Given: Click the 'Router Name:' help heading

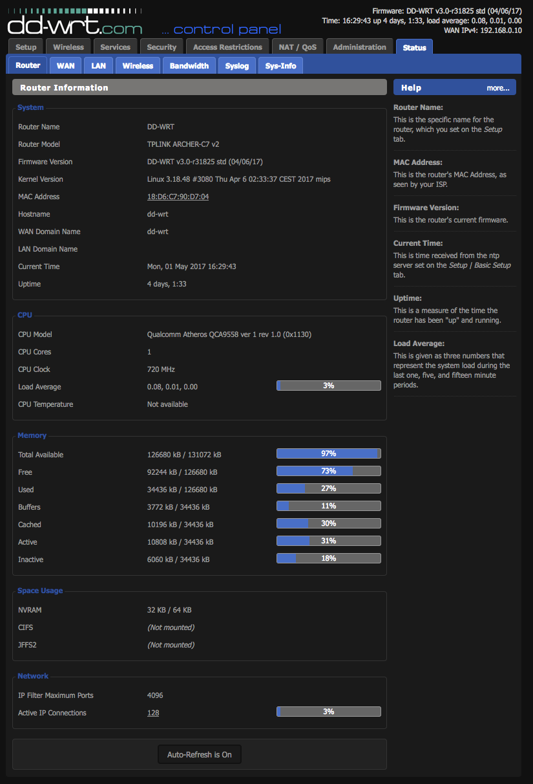Looking at the screenshot, I should (x=418, y=107).
